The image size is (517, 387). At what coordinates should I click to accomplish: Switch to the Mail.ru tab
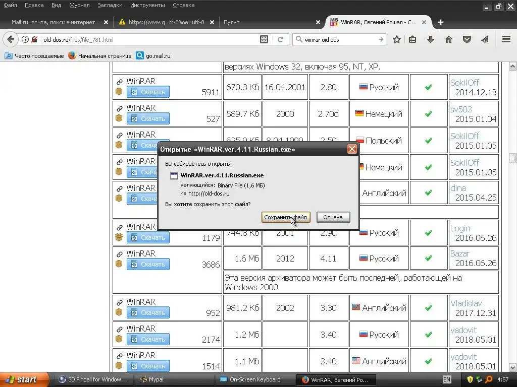[56, 22]
